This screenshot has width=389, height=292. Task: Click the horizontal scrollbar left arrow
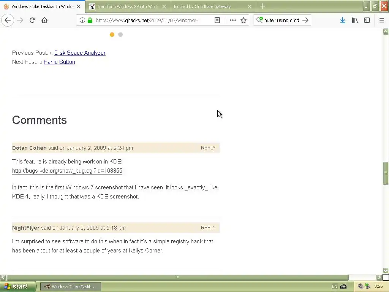click(x=3, y=277)
